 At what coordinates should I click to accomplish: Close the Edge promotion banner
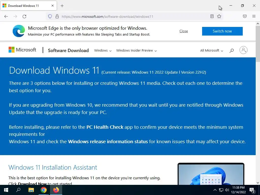click(184, 31)
